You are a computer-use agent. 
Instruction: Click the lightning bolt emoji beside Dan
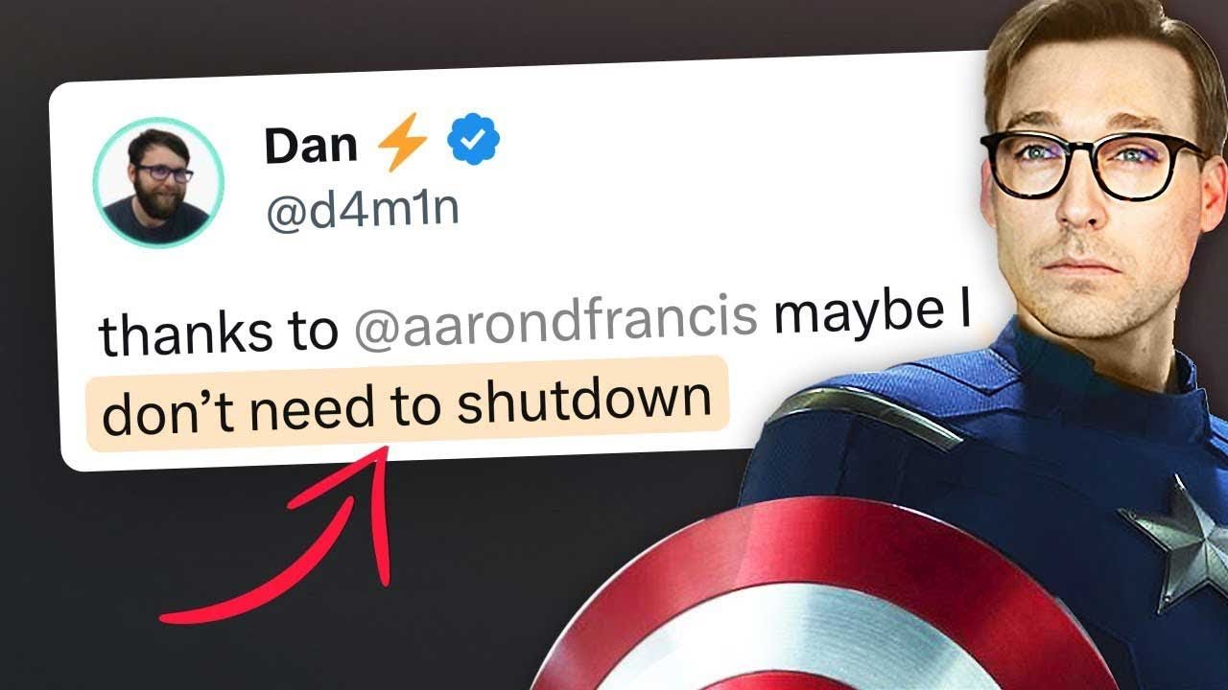point(400,146)
